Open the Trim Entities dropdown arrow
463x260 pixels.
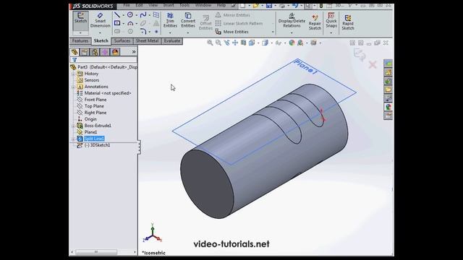(170, 32)
